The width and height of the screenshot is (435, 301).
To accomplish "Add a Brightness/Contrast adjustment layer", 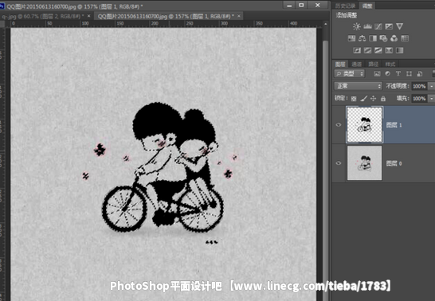I will point(356,26).
